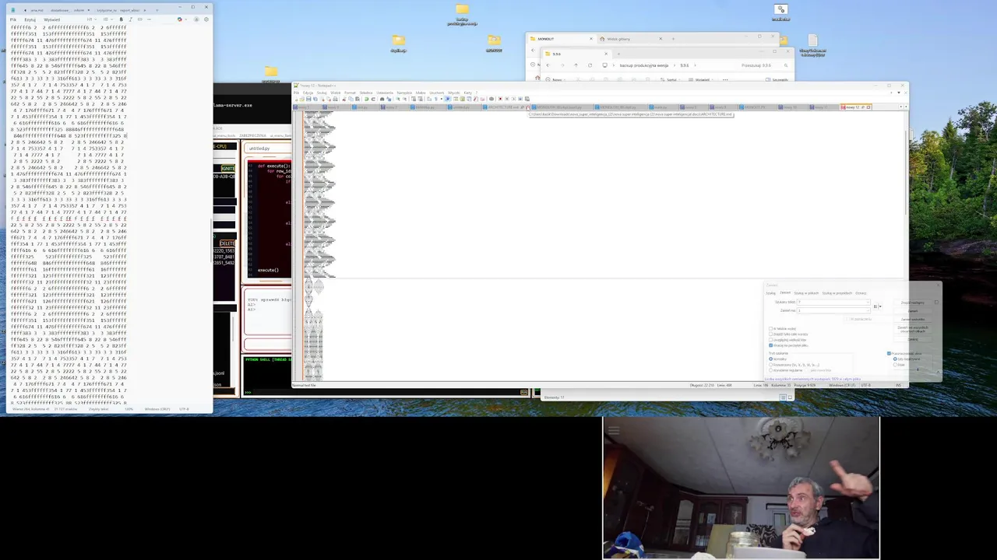
Task: Select the Stale transparency radio button
Action: pyautogui.click(x=895, y=365)
